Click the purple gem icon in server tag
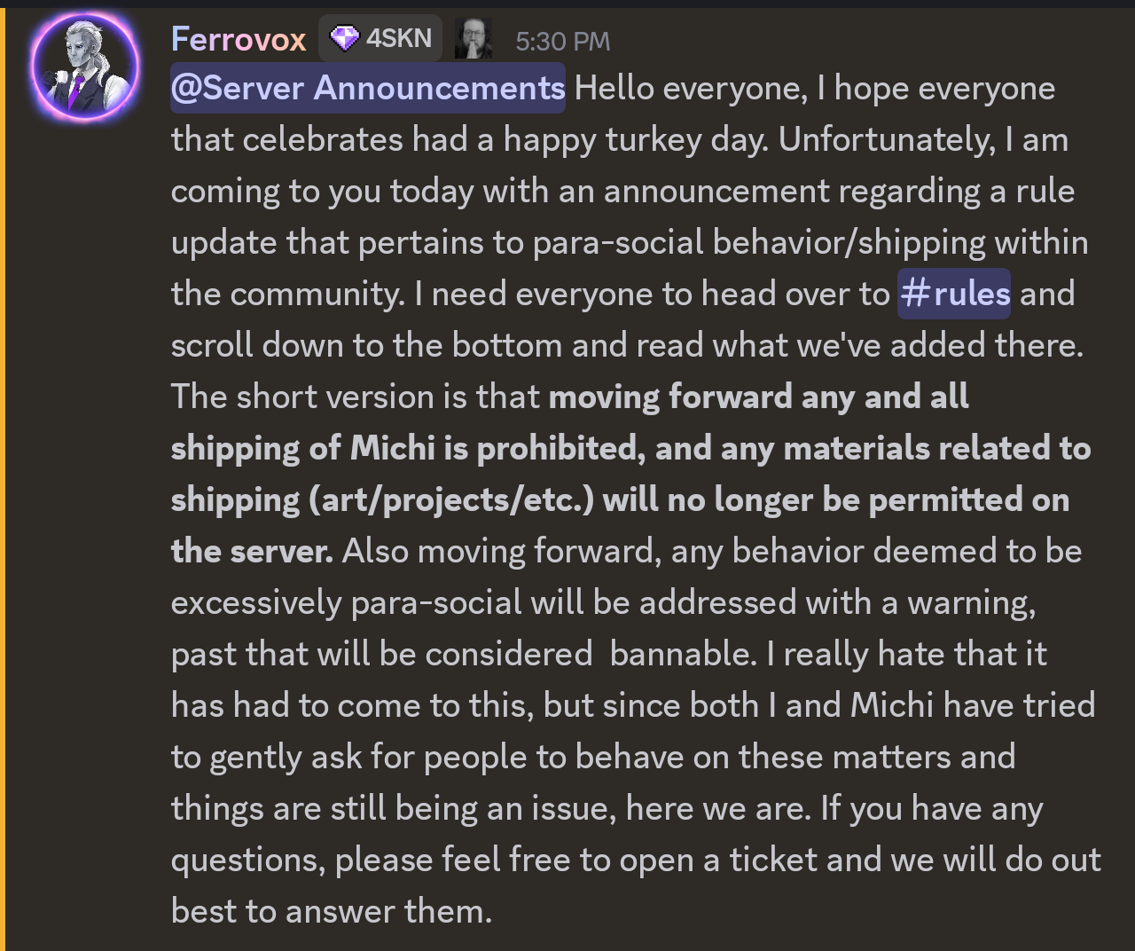Image resolution: width=1135 pixels, height=951 pixels. (344, 38)
